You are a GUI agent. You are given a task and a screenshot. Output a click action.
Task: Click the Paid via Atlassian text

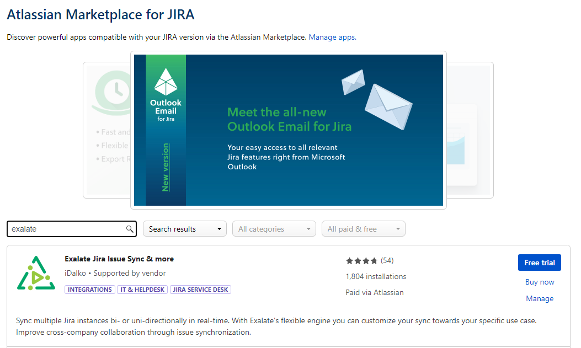click(374, 292)
